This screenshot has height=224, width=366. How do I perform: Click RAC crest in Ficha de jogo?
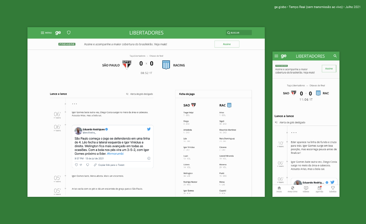point(229,105)
